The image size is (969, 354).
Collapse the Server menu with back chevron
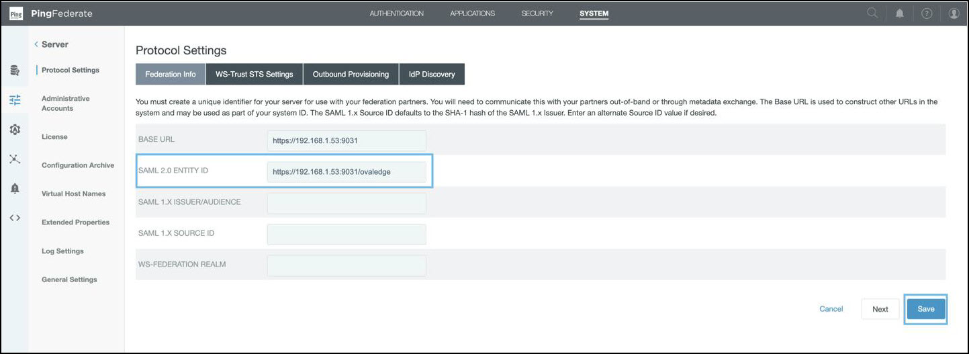pyautogui.click(x=36, y=44)
